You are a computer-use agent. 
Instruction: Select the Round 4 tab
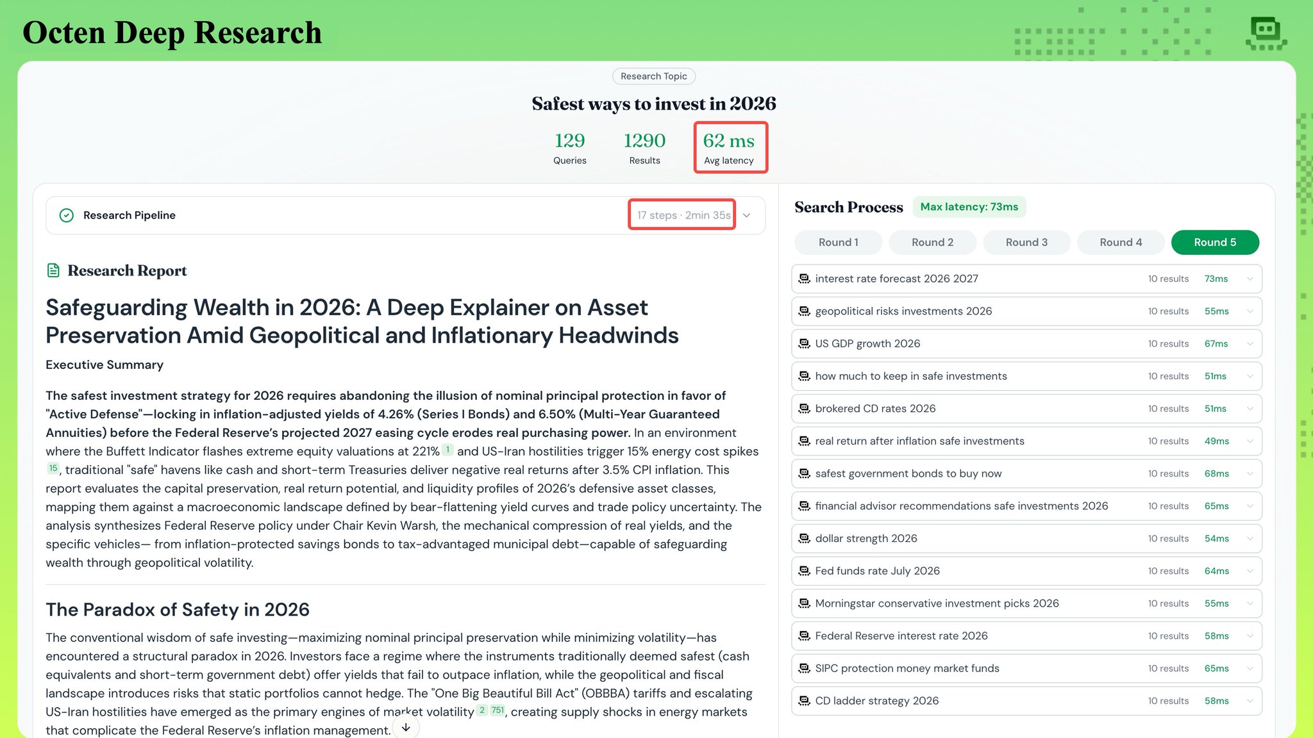pos(1121,242)
